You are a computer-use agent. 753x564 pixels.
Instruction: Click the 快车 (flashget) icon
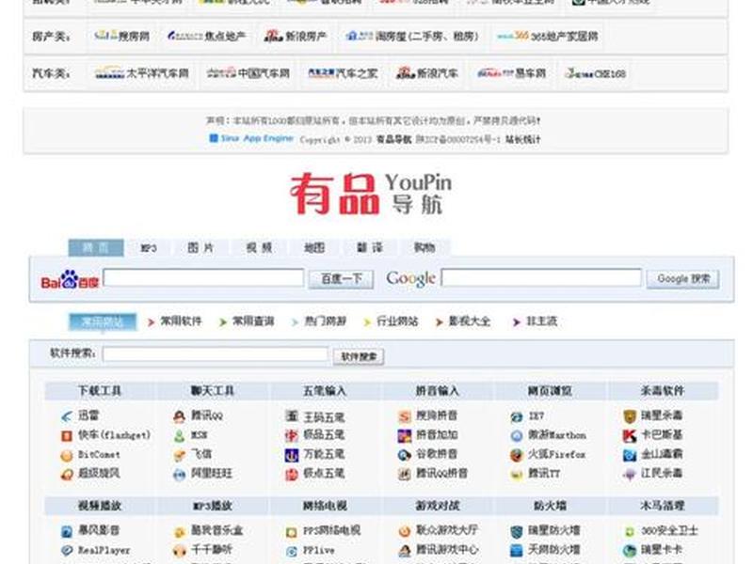point(66,436)
